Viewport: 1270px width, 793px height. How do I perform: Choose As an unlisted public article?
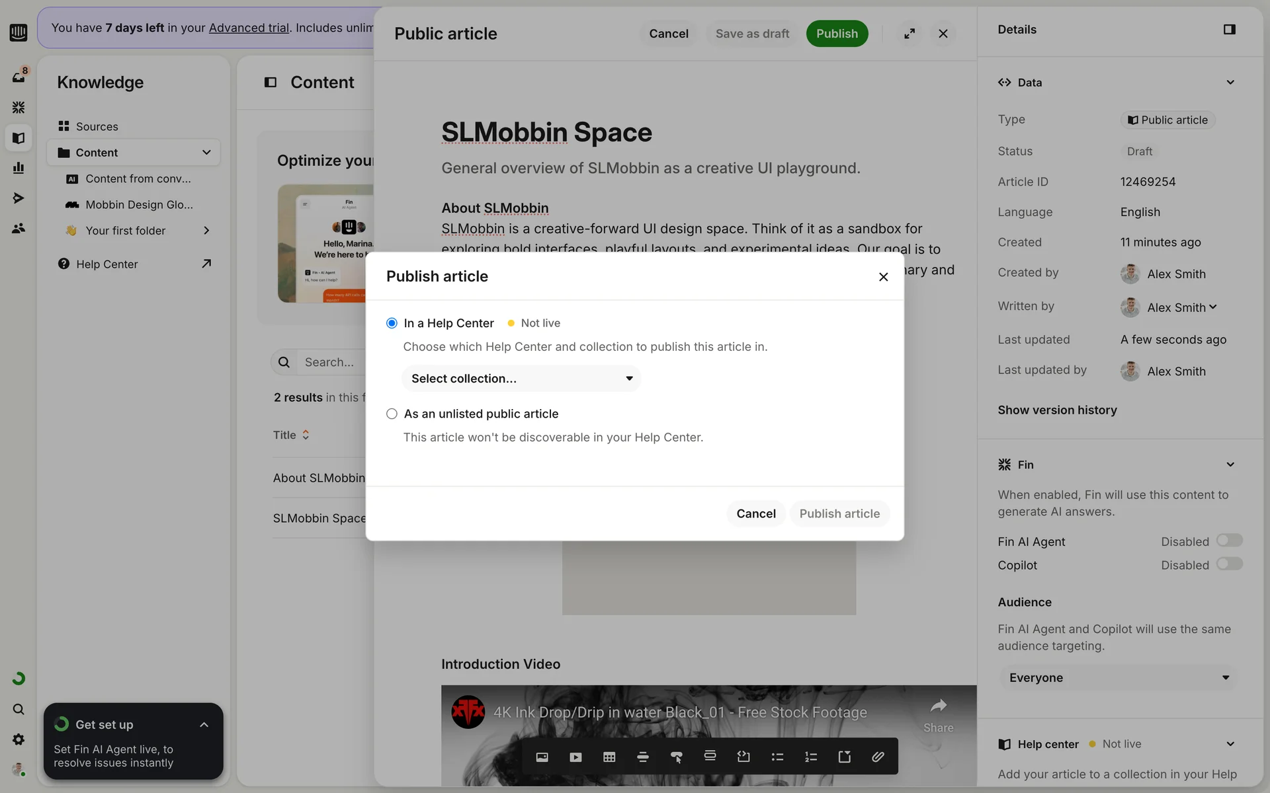click(392, 414)
